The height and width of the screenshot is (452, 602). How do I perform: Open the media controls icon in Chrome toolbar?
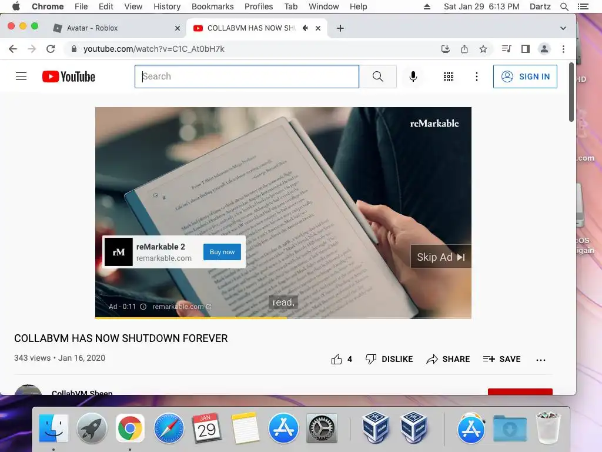(506, 49)
